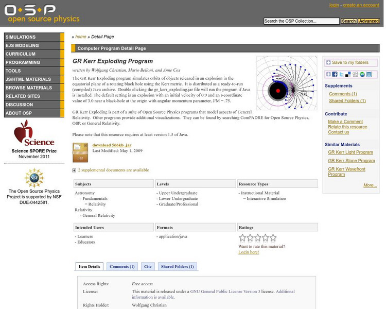The width and height of the screenshot is (386, 309).
Task: Open Comments (1) under Supplements
Action: [343, 94]
